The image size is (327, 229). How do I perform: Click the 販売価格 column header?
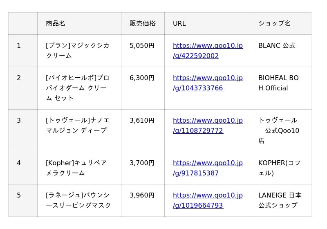pyautogui.click(x=143, y=23)
